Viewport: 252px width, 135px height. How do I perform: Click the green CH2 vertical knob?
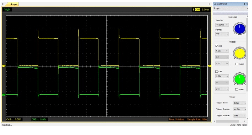(240, 79)
